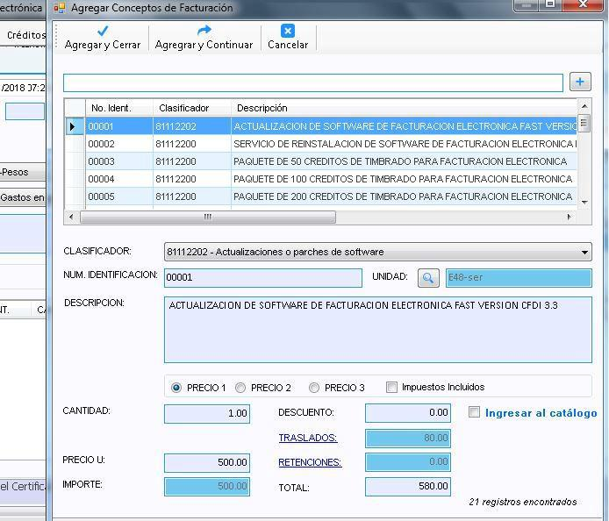
Task: Select row PAQUETE DE 100 CREDITOS
Action: point(321,179)
